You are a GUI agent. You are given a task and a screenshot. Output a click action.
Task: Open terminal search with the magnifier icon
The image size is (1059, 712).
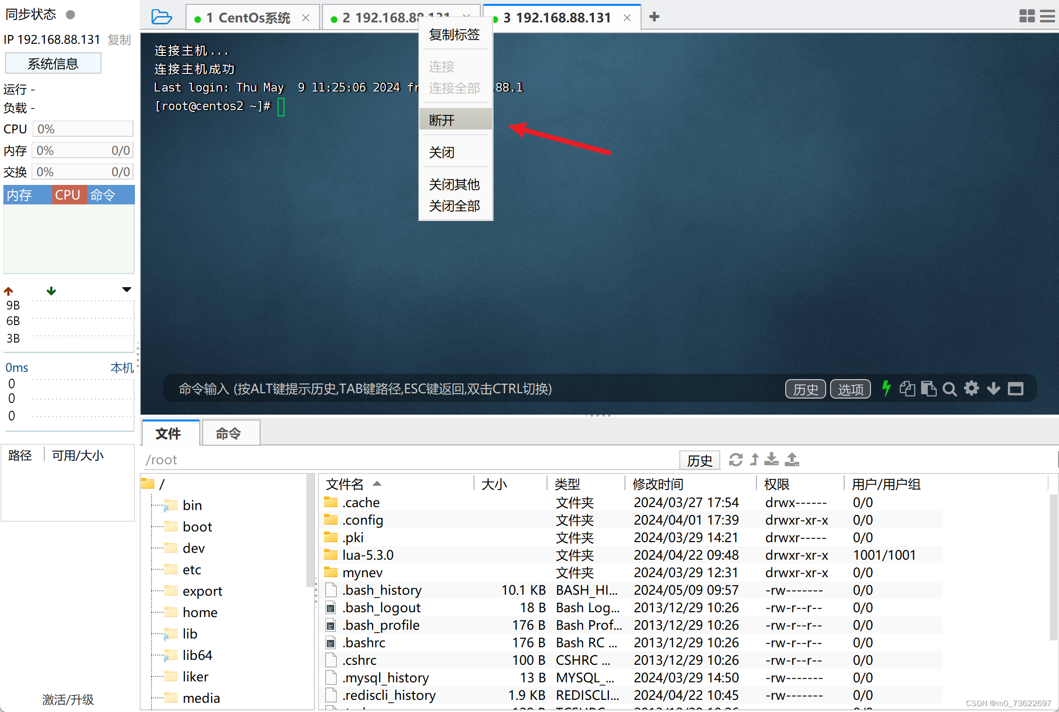pyautogui.click(x=949, y=388)
